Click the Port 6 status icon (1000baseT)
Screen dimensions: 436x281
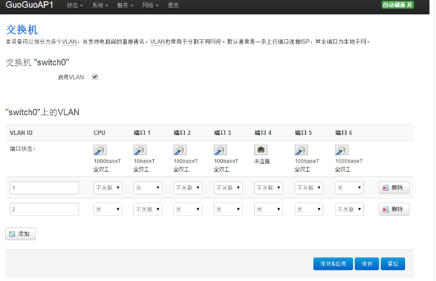(x=342, y=150)
